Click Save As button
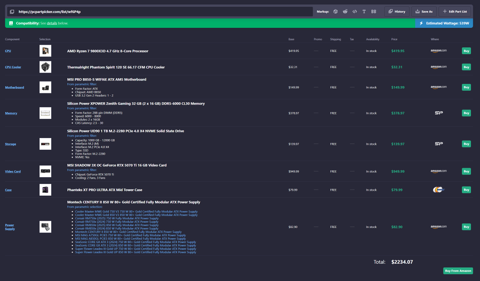The image size is (480, 281). 424,12
